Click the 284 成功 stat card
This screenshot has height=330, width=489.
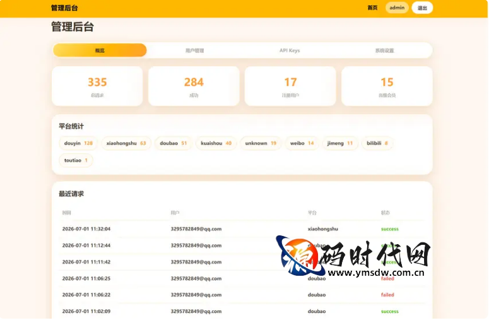[194, 86]
